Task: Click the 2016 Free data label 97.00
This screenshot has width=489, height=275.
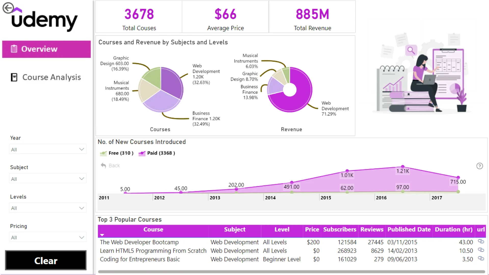Action: point(403,187)
